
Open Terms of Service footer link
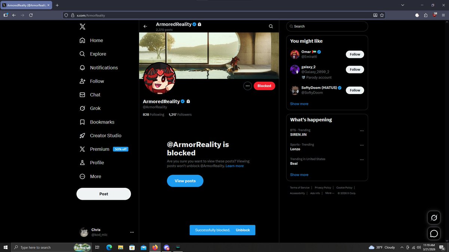(300, 188)
